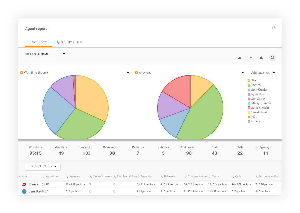
Task: Toggle sorting on the Agent column
Action: (26, 176)
